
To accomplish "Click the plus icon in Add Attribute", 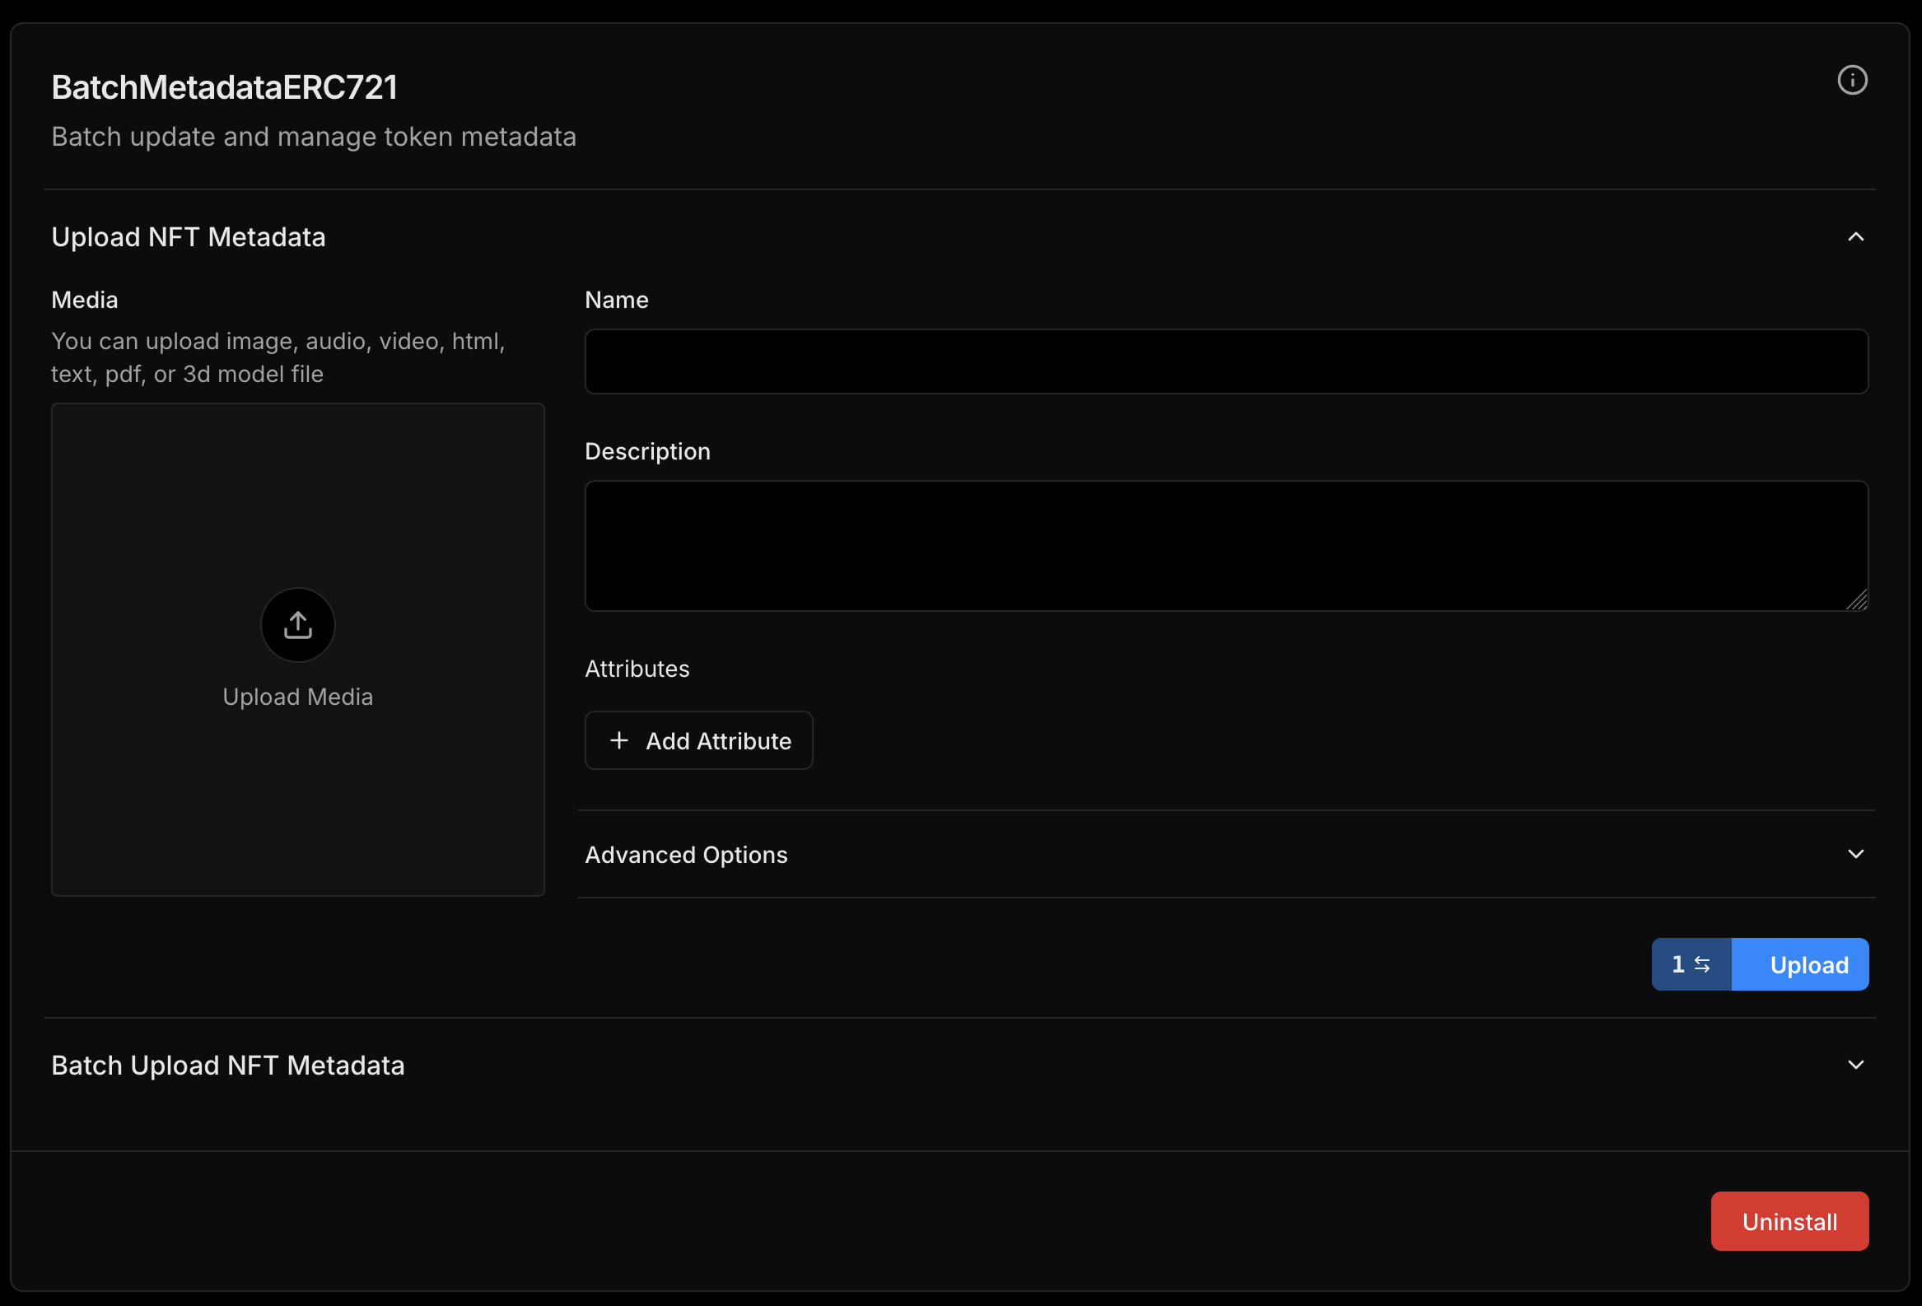I will point(618,740).
